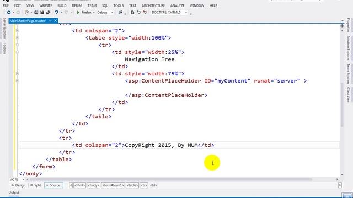This screenshot has height=198, width=353.
Task: Click the Navigate Backward toolbar icon
Action: (x=9, y=12)
